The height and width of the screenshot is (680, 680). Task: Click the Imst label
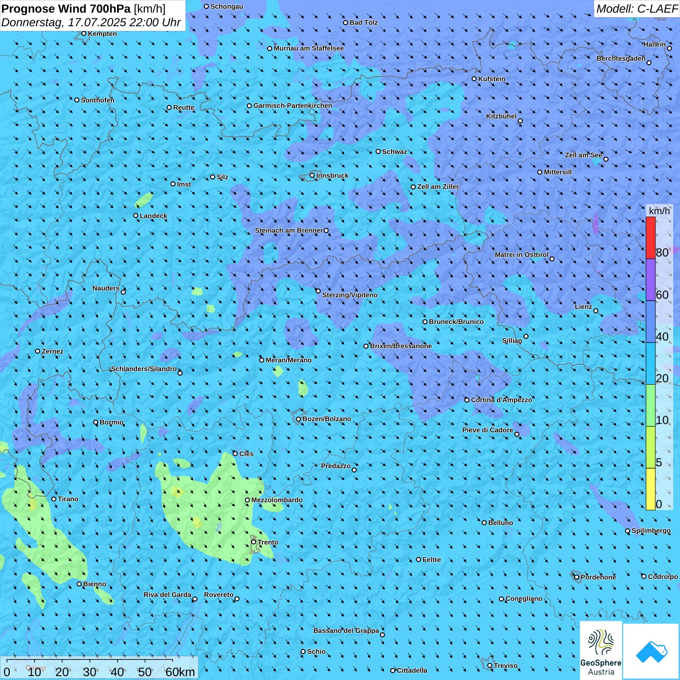(x=184, y=184)
